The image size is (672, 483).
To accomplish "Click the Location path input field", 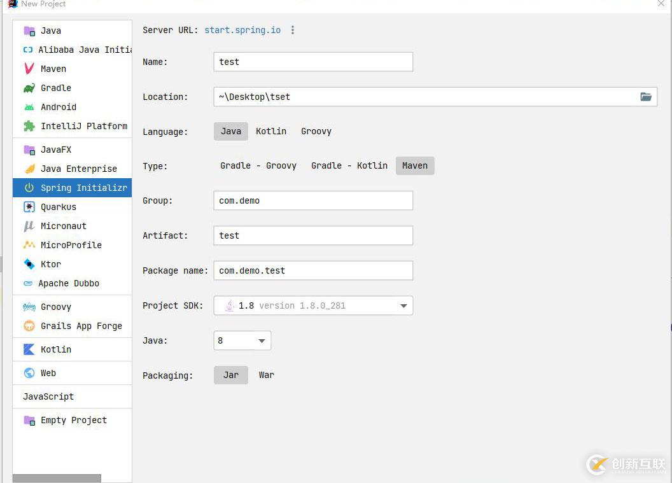I will tap(435, 97).
